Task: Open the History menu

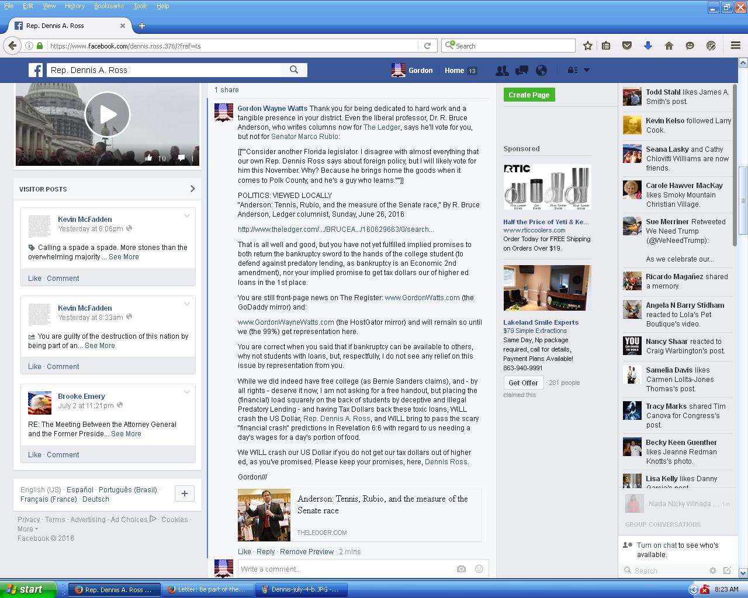Action: (x=75, y=6)
